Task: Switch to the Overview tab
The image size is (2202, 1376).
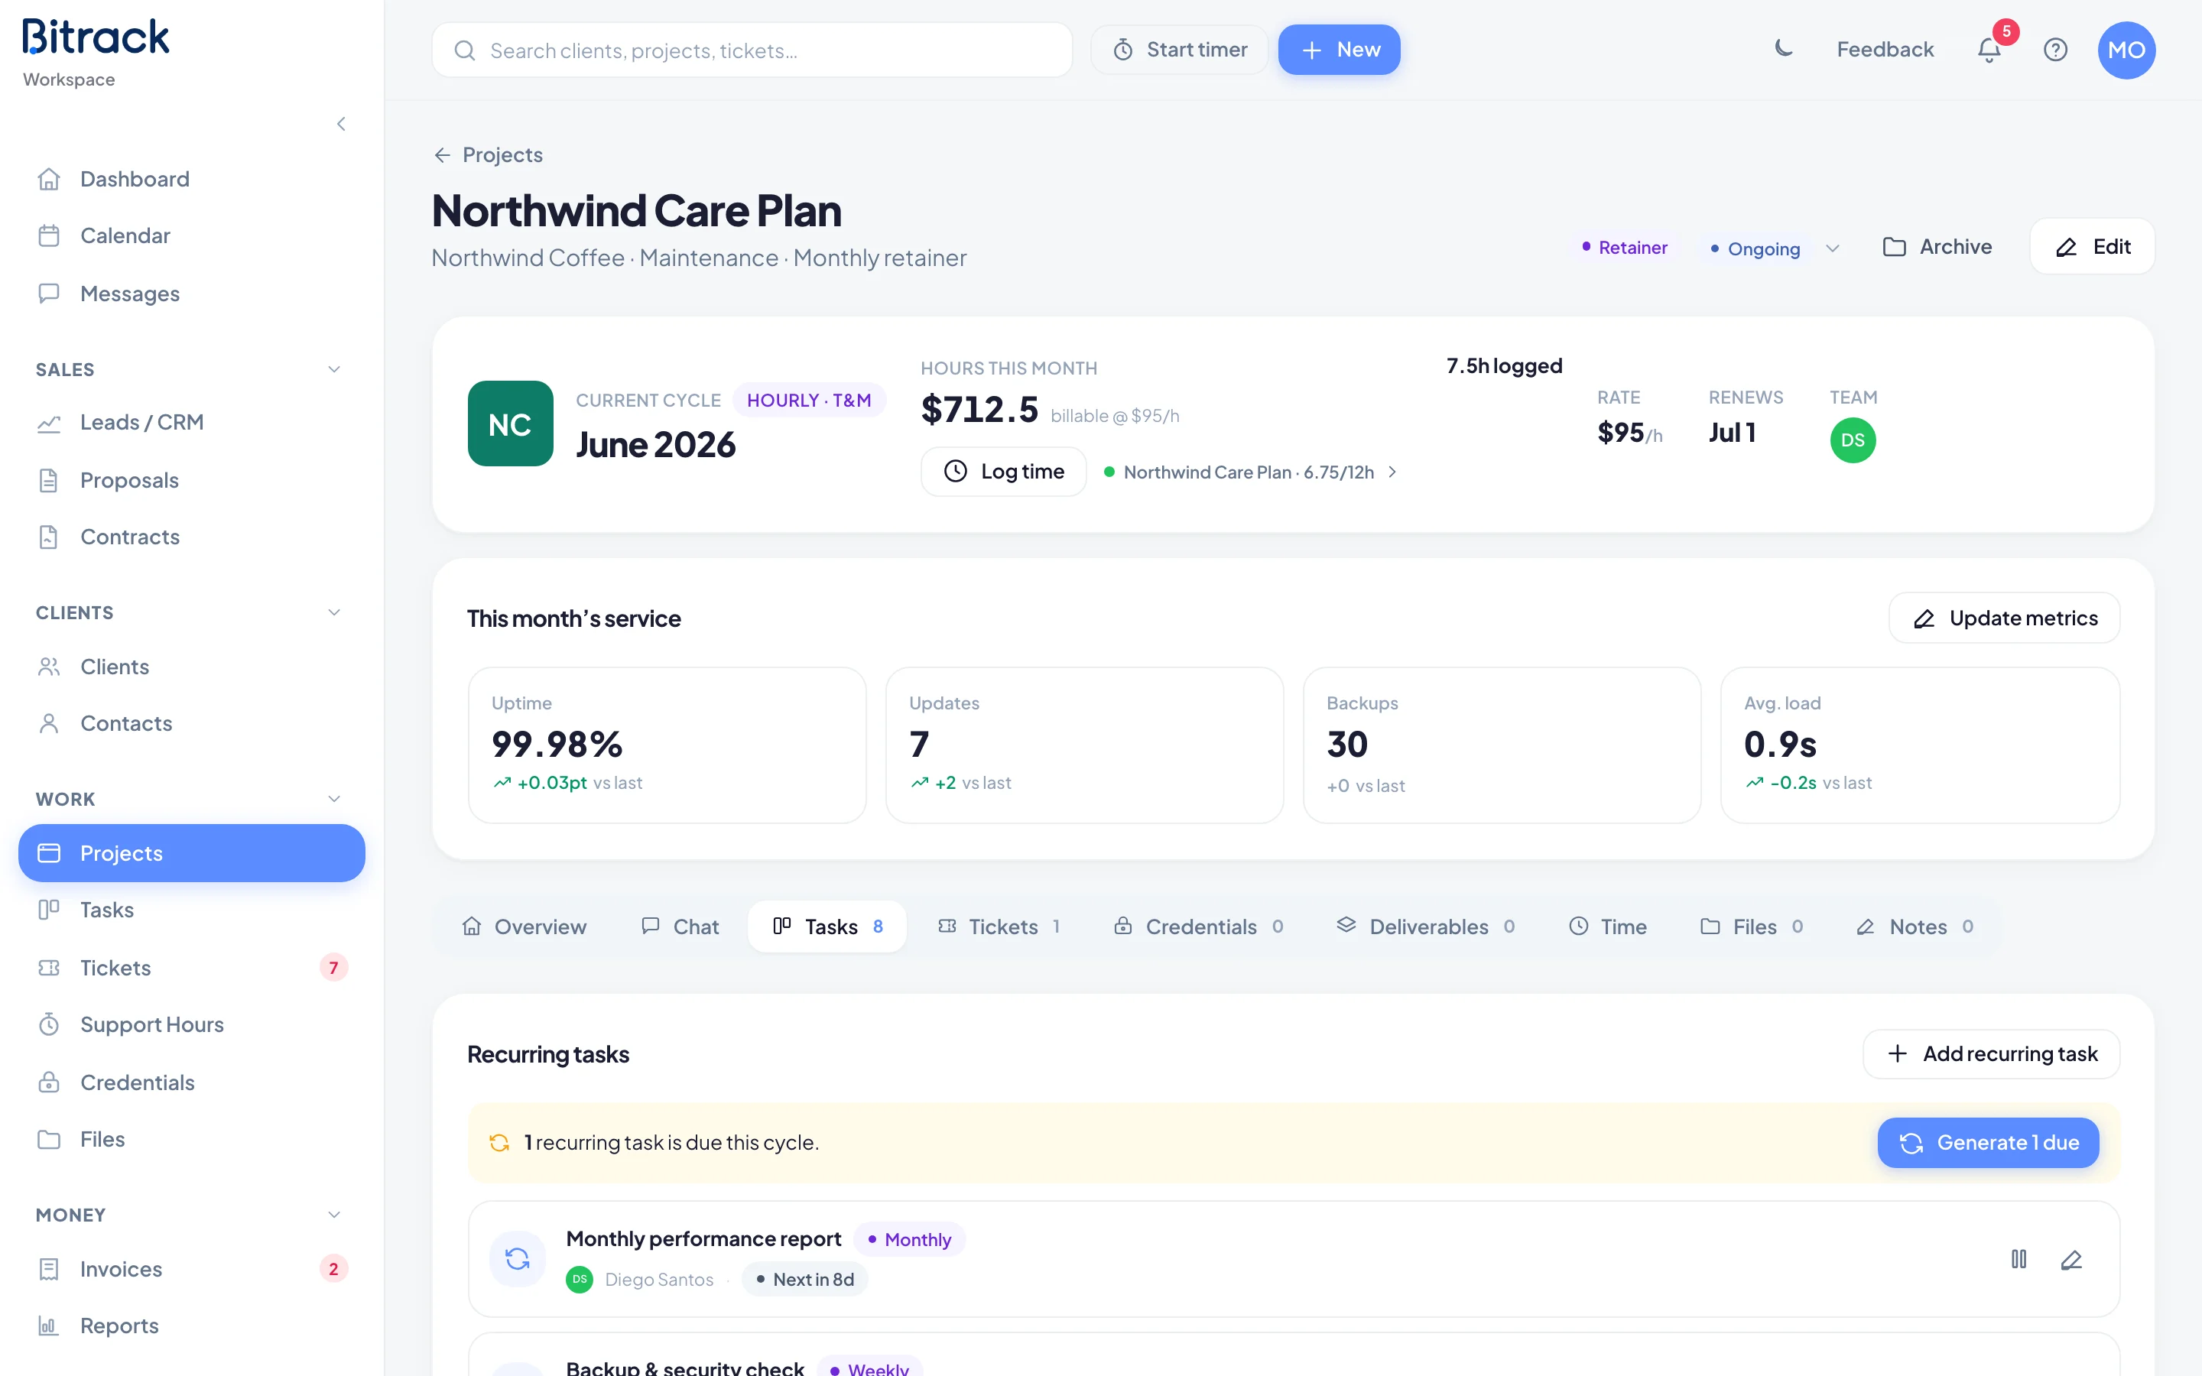Action: coord(524,927)
